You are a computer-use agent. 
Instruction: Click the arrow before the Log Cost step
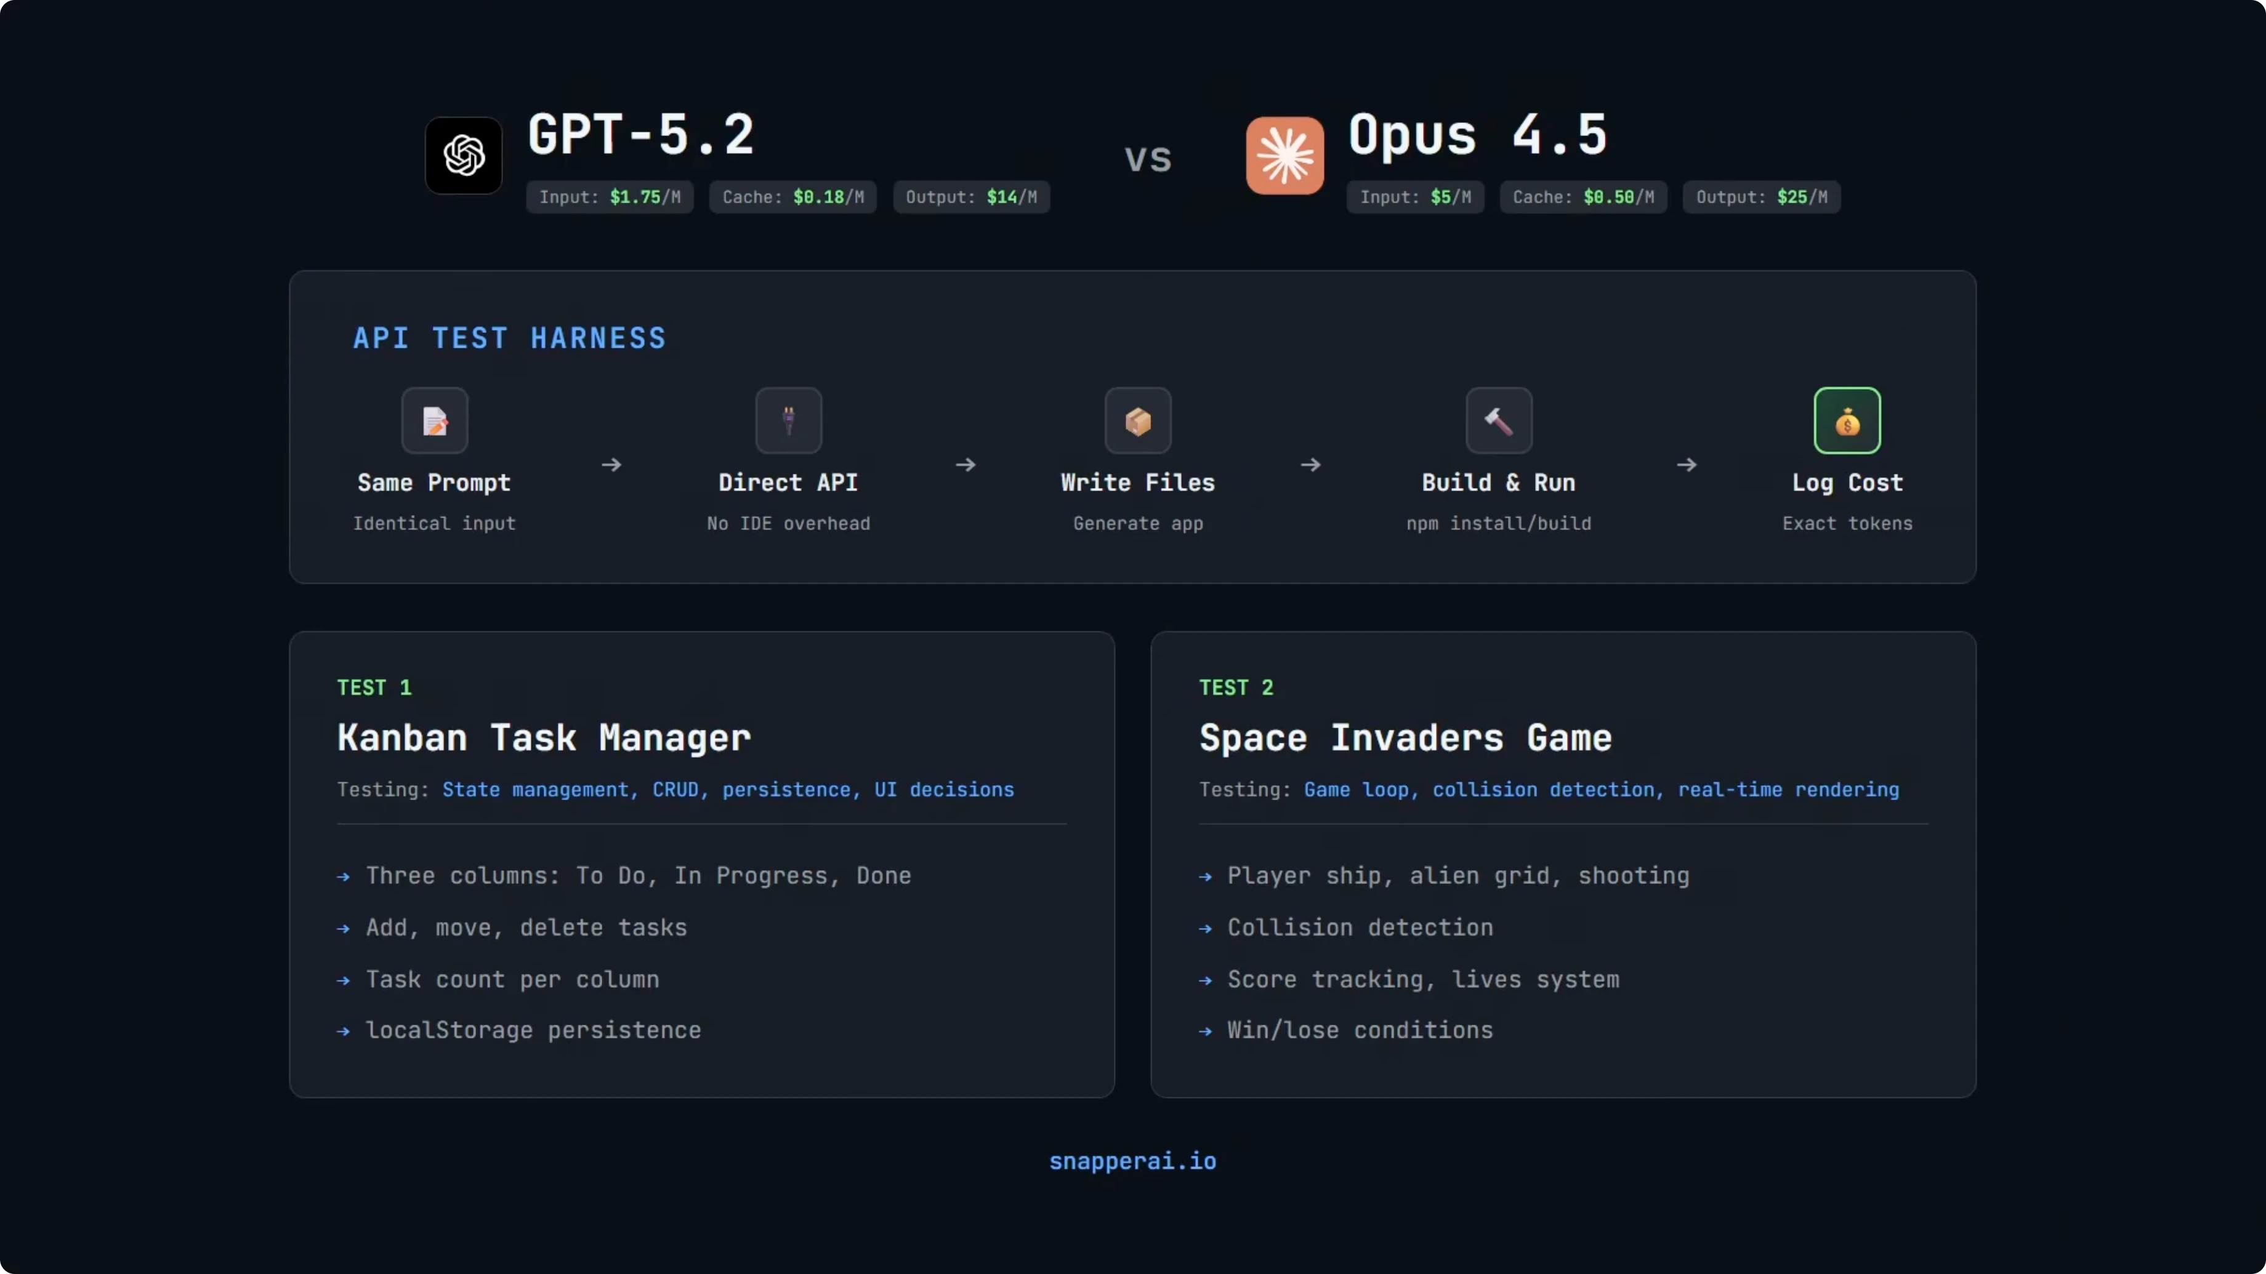1687,464
